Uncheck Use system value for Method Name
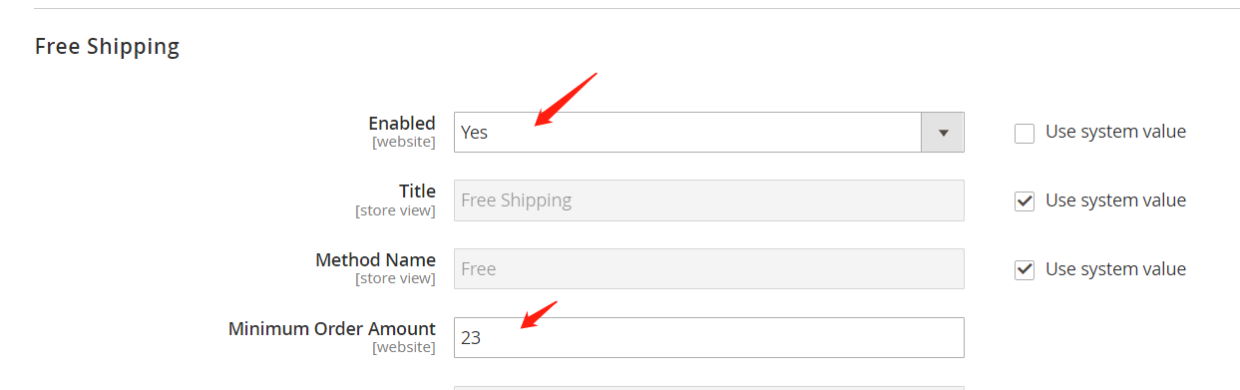 pyautogui.click(x=1025, y=269)
